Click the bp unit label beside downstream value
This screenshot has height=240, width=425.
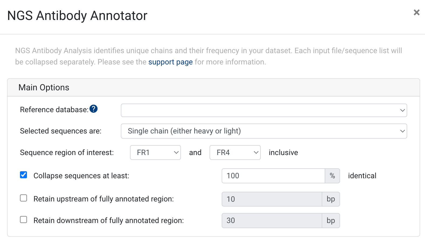(331, 221)
